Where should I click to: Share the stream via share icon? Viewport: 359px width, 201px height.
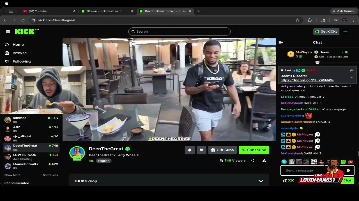click(253, 161)
